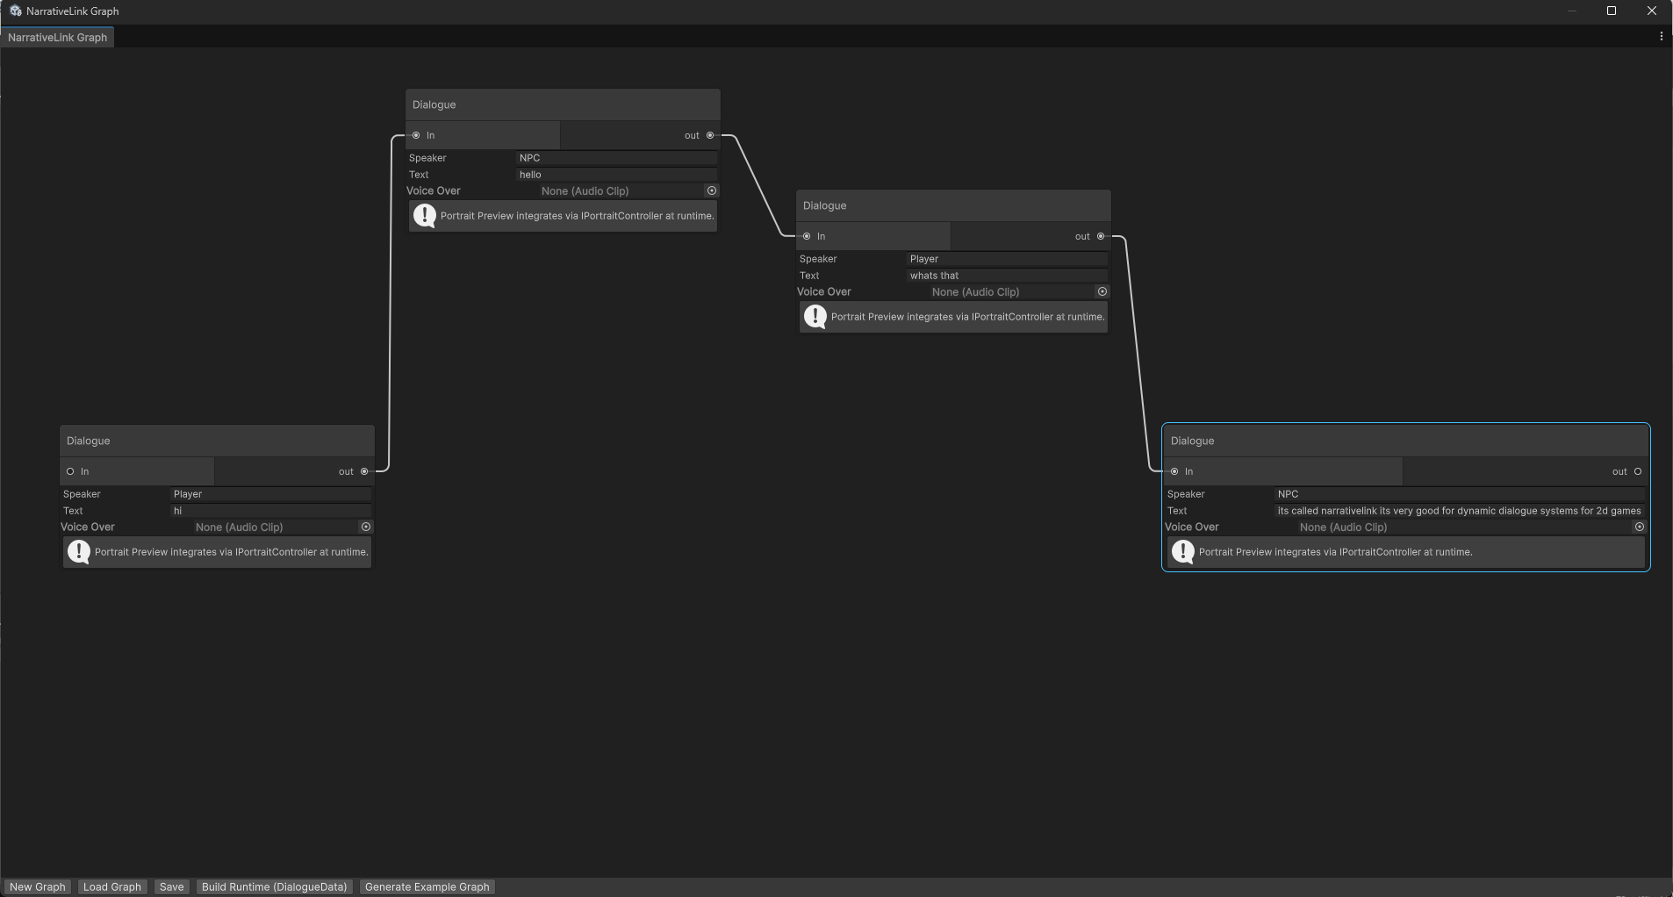Viewport: 1673px width, 897px height.
Task: Select the whats that Dialogue node title bar
Action: click(953, 205)
